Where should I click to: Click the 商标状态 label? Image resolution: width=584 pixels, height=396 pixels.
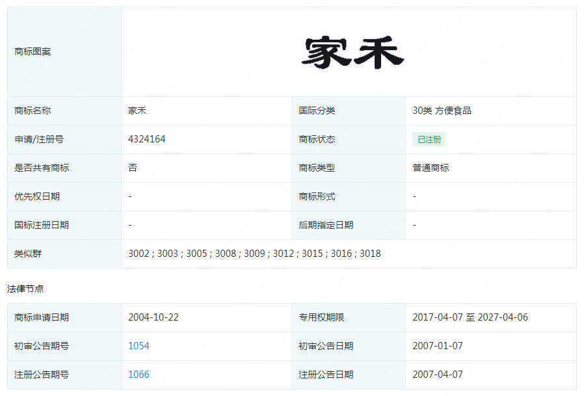pyautogui.click(x=317, y=139)
